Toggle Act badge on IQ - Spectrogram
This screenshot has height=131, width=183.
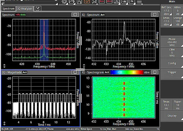tap(107, 72)
